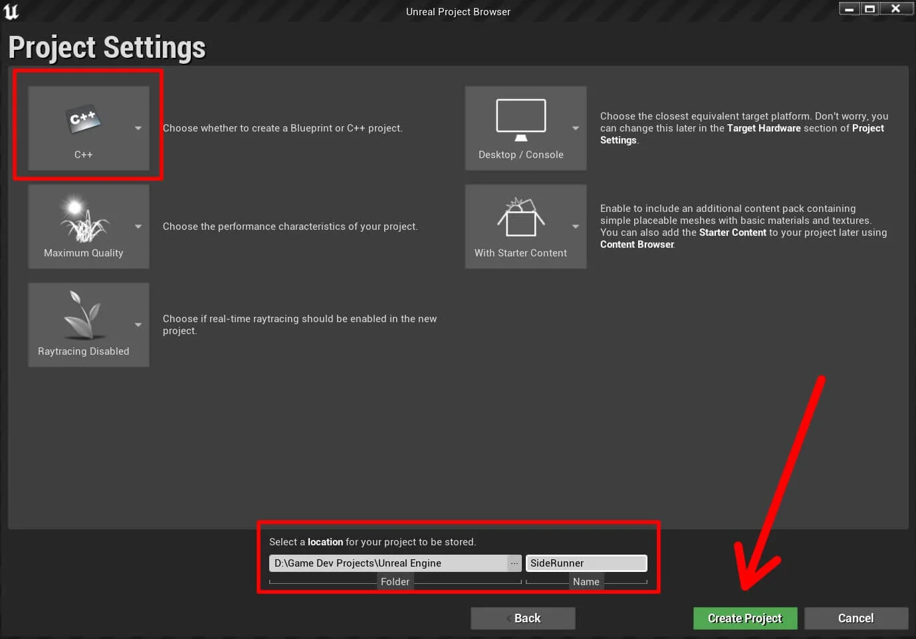Click 'Select a location for your project' text
The width and height of the screenshot is (916, 639).
[373, 542]
